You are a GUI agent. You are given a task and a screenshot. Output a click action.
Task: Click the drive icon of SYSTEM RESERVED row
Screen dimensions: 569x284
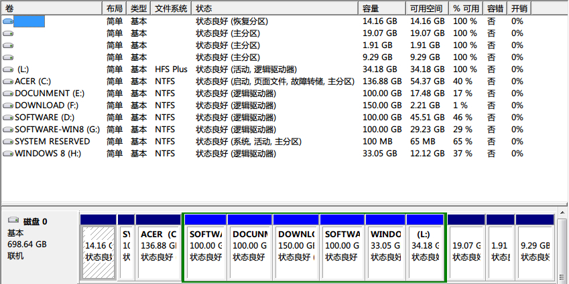8,142
